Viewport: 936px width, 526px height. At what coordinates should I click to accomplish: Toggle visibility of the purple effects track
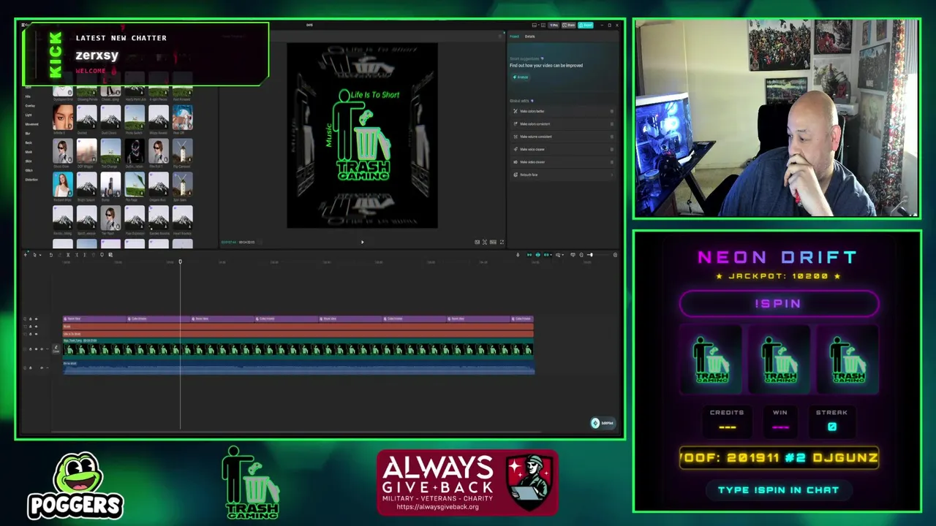(x=37, y=319)
